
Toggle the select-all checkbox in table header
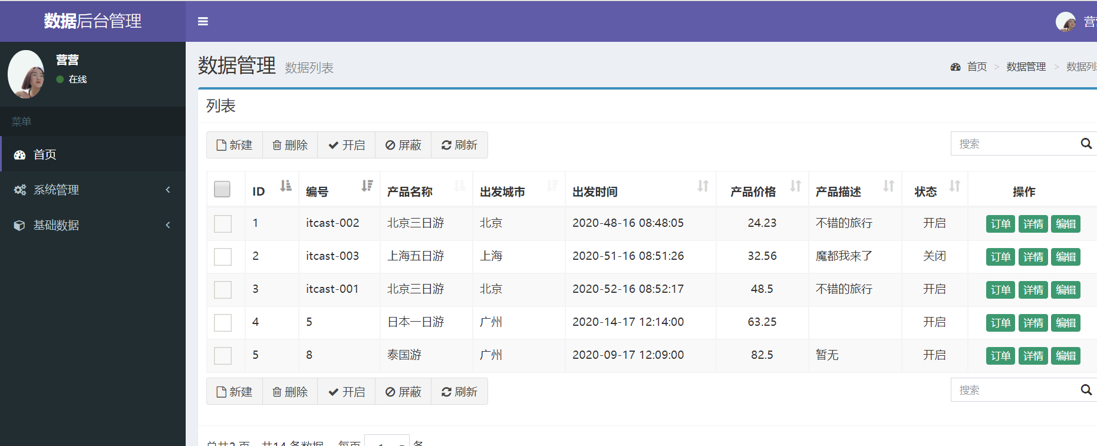pos(222,189)
